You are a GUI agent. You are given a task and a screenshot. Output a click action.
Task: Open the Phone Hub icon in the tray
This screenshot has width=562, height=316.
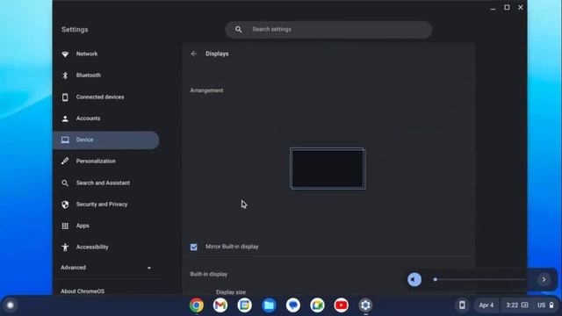pyautogui.click(x=463, y=305)
